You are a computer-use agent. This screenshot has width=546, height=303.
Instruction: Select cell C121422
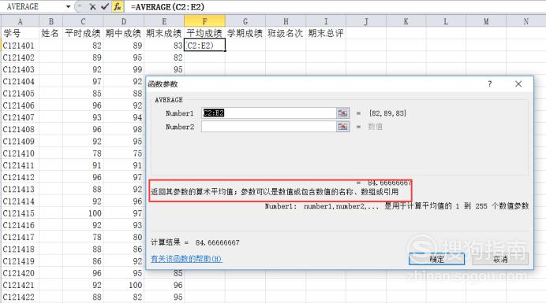pos(21,297)
